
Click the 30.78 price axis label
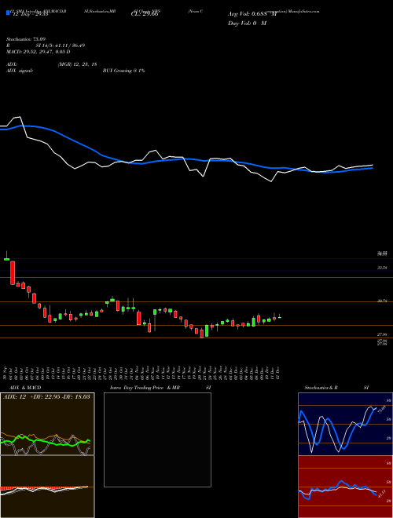click(x=383, y=301)
